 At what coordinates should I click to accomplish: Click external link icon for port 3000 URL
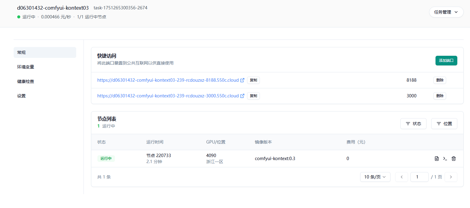tap(242, 96)
